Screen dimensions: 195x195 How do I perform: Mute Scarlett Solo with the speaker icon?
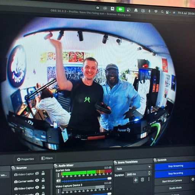[x=58, y=181]
